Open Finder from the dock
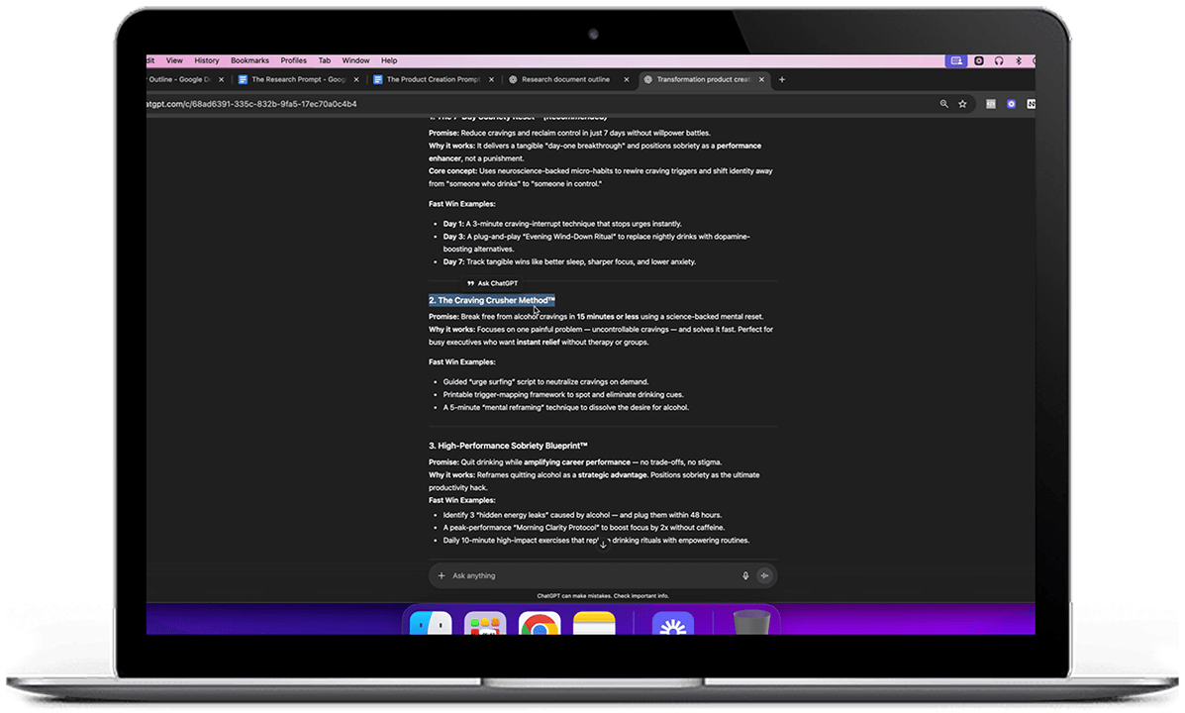The width and height of the screenshot is (1185, 713). pyautogui.click(x=431, y=625)
